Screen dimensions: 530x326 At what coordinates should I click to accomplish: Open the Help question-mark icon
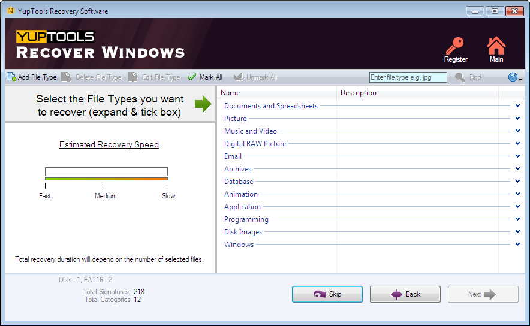coord(513,77)
